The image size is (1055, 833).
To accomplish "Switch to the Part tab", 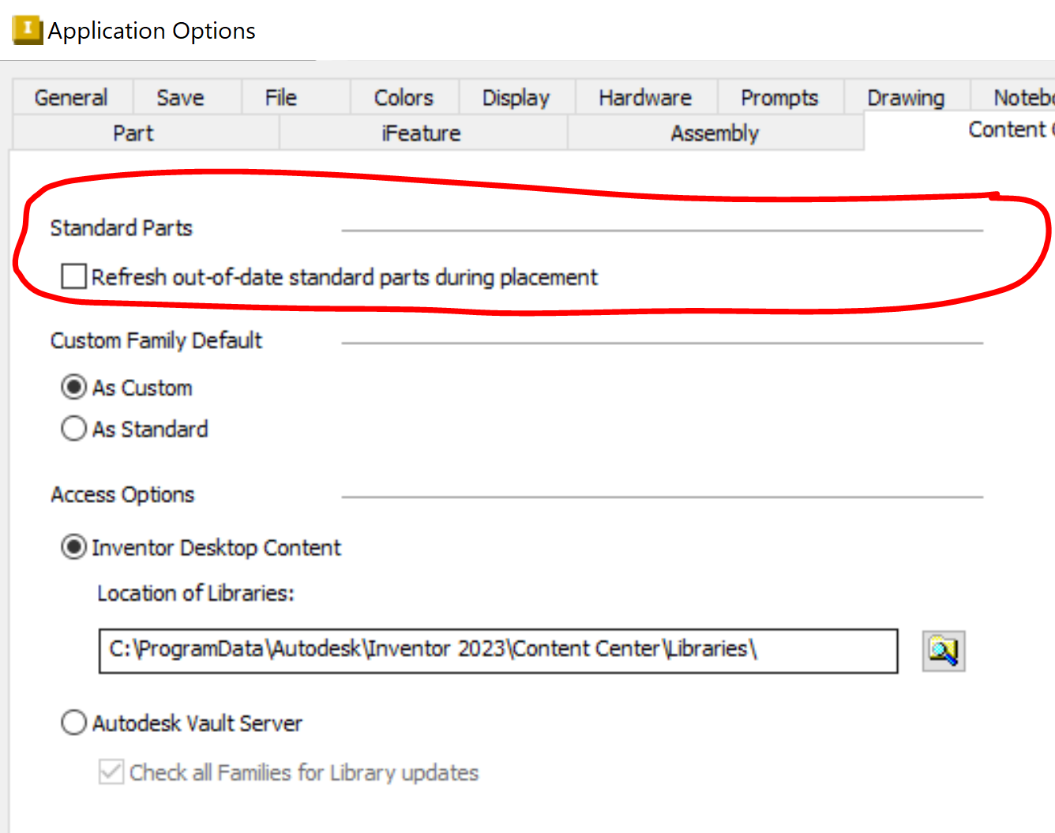I will point(133,133).
